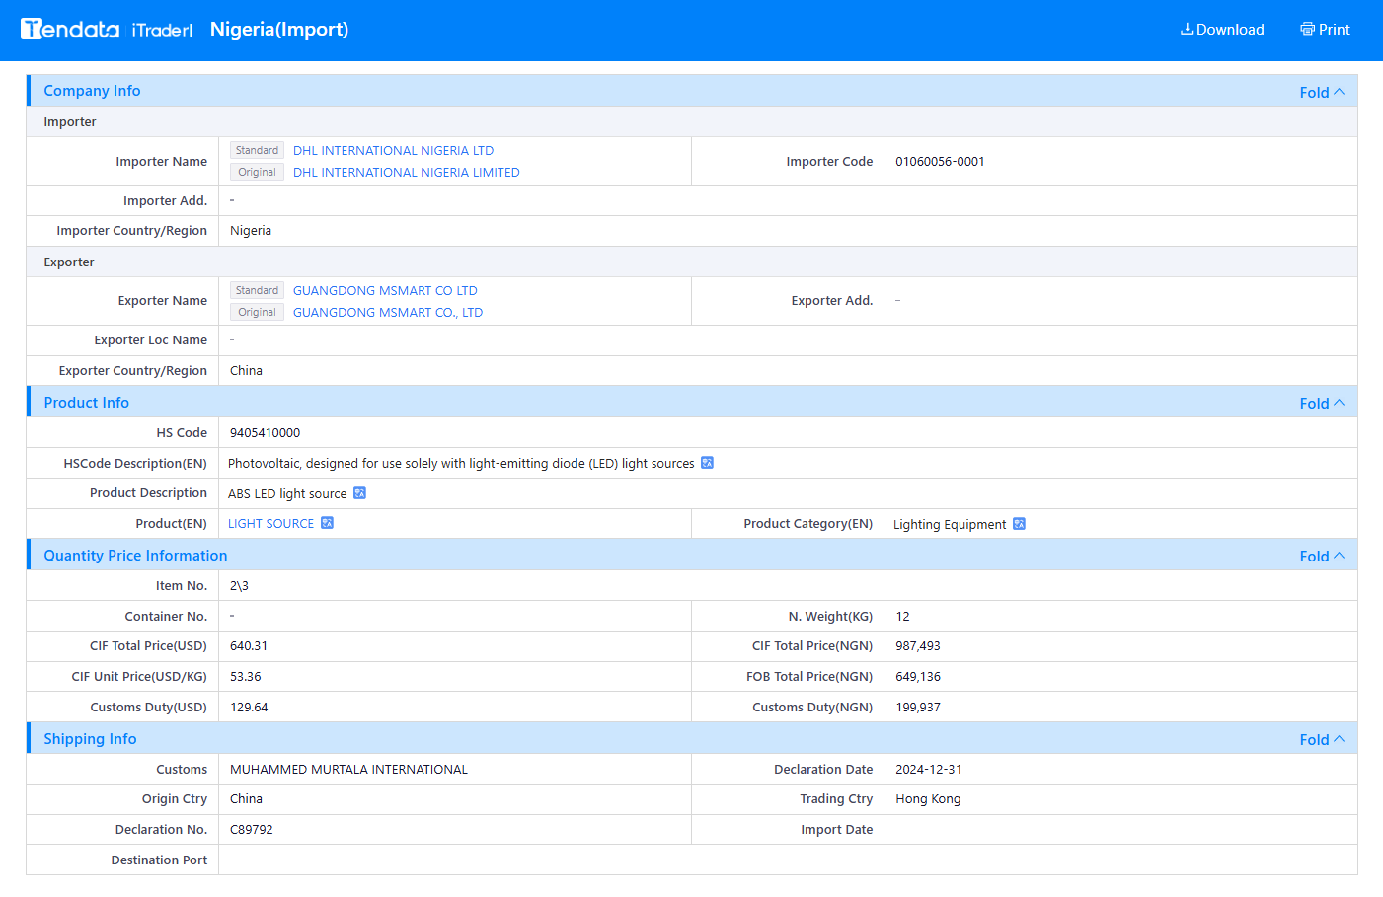
Task: Click the Shipping Info section heading
Action: click(90, 739)
